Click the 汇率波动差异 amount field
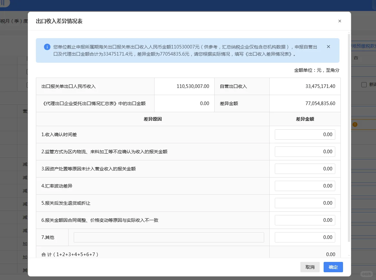The width and height of the screenshot is (376, 280). (305, 186)
